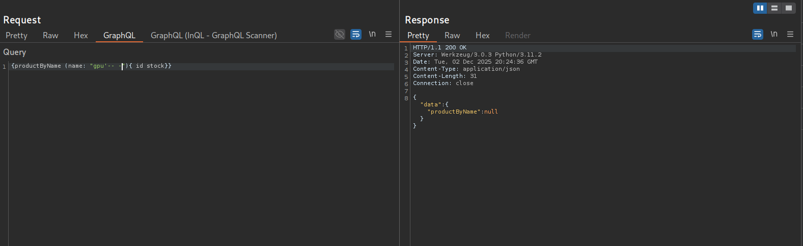Screen dimensions: 803x246
Task: Select combined tabbed layout icon
Action: (x=789, y=8)
